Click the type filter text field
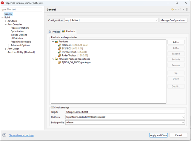Screen dimensions: 191x141 [21, 9]
